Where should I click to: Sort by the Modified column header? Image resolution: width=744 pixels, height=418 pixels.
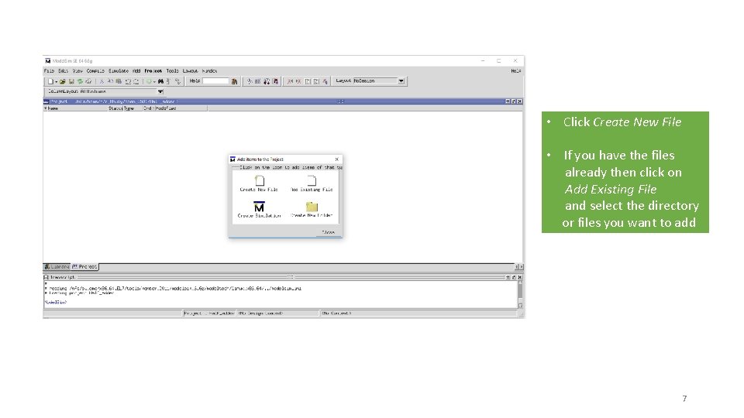click(181, 108)
